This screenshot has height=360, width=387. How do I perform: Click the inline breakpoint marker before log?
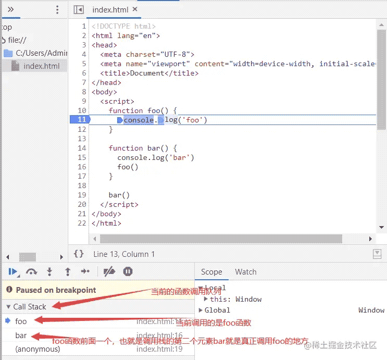(161, 120)
